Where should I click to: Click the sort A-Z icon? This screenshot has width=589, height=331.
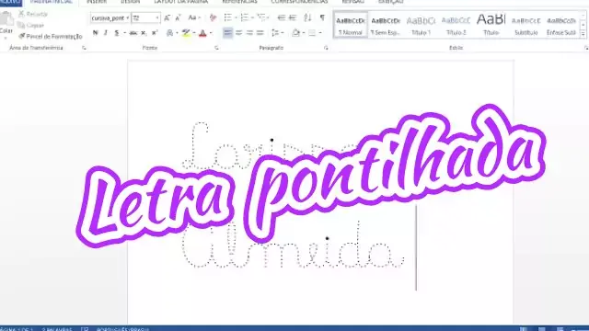tap(307, 17)
